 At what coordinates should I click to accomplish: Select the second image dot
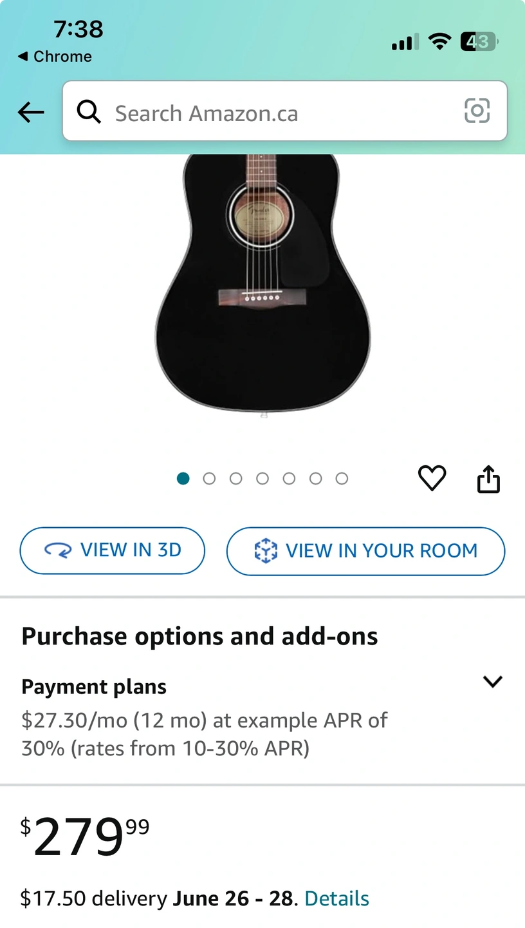click(x=209, y=478)
